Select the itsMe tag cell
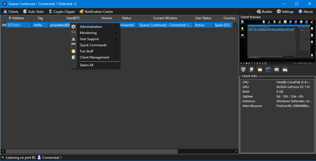Viewport: 316px width, 161px height. pyautogui.click(x=40, y=25)
